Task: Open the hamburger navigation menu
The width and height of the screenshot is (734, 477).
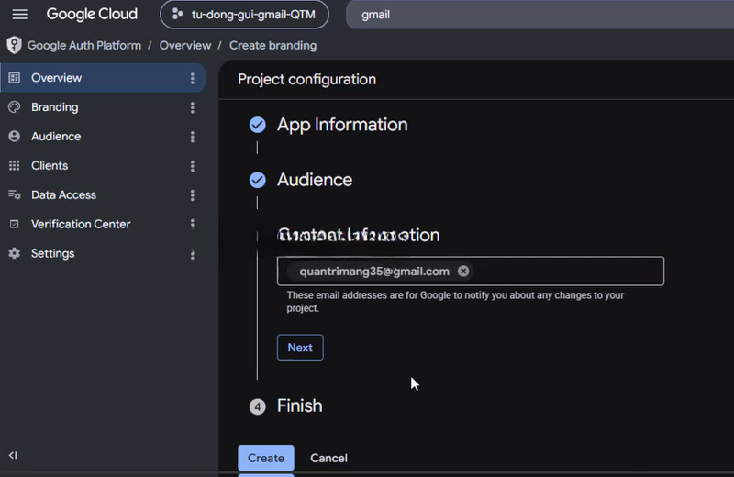Action: 19,15
